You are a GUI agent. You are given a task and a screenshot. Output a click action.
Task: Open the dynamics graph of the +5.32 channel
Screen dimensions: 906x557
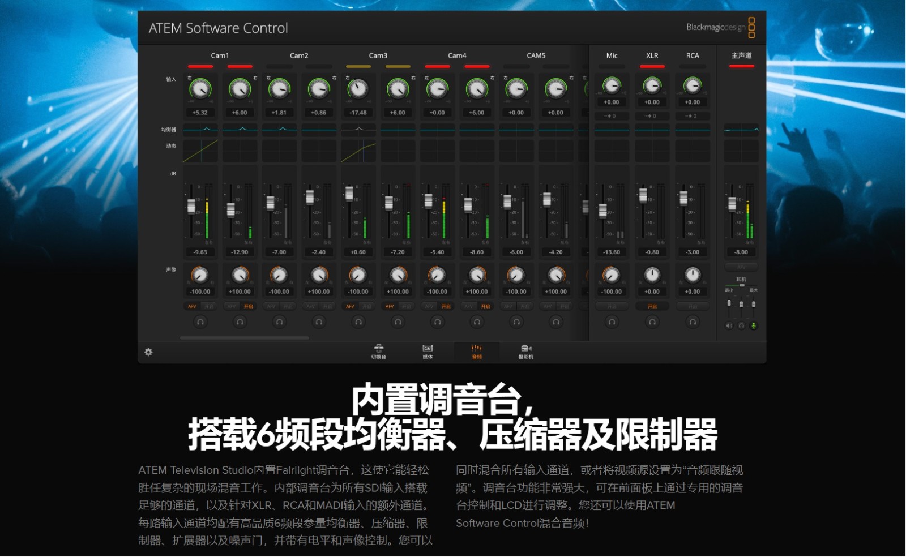coord(200,151)
